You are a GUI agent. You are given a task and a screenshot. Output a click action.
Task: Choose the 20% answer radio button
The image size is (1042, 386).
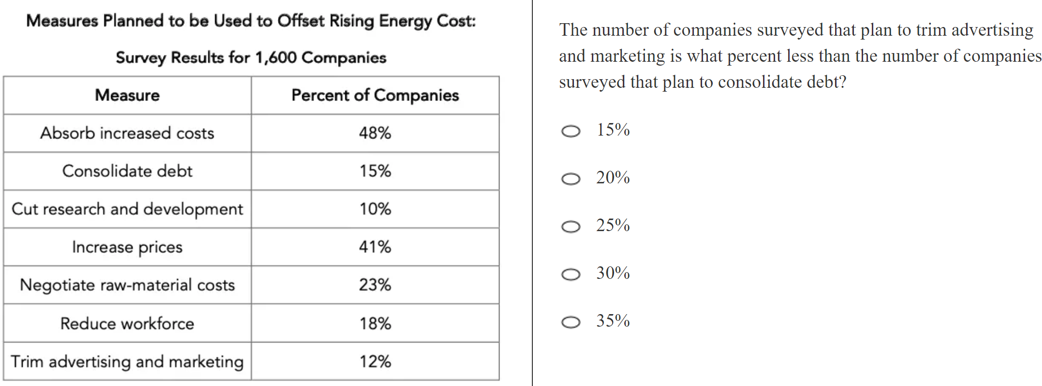point(571,179)
